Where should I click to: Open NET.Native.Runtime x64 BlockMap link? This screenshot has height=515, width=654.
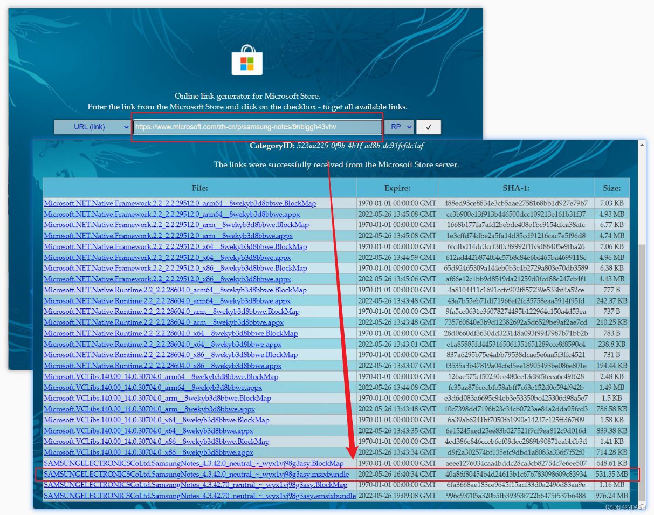pyautogui.click(x=171, y=333)
